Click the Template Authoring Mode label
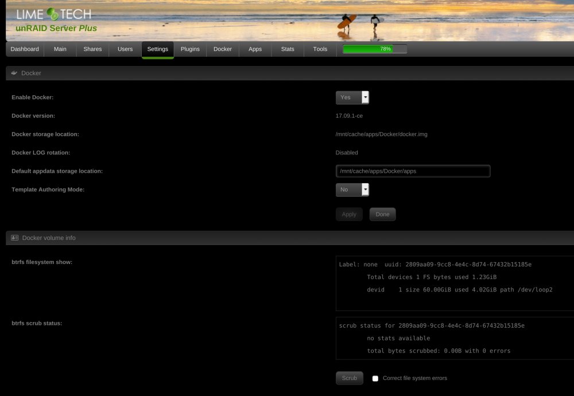 tap(48, 189)
